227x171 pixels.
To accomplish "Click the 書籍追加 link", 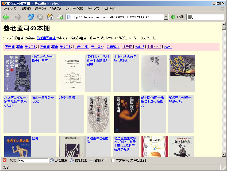I will pos(113,47).
